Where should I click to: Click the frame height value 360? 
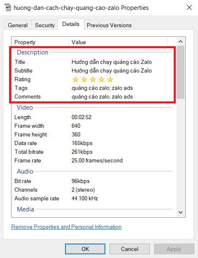click(76, 135)
